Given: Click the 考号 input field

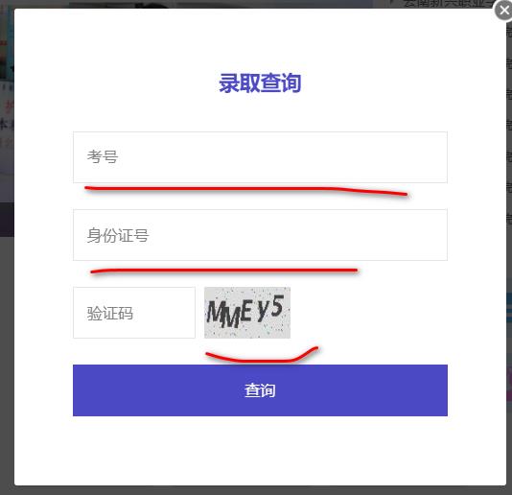Looking at the screenshot, I should point(260,157).
